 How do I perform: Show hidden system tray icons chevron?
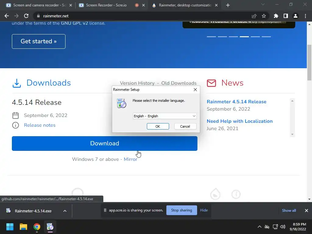pyautogui.click(x=260, y=227)
